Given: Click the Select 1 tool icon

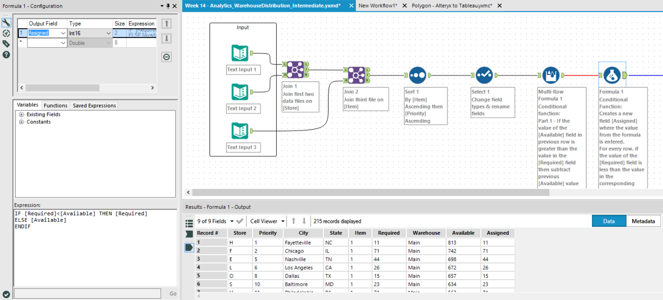Looking at the screenshot, I should pos(484,75).
